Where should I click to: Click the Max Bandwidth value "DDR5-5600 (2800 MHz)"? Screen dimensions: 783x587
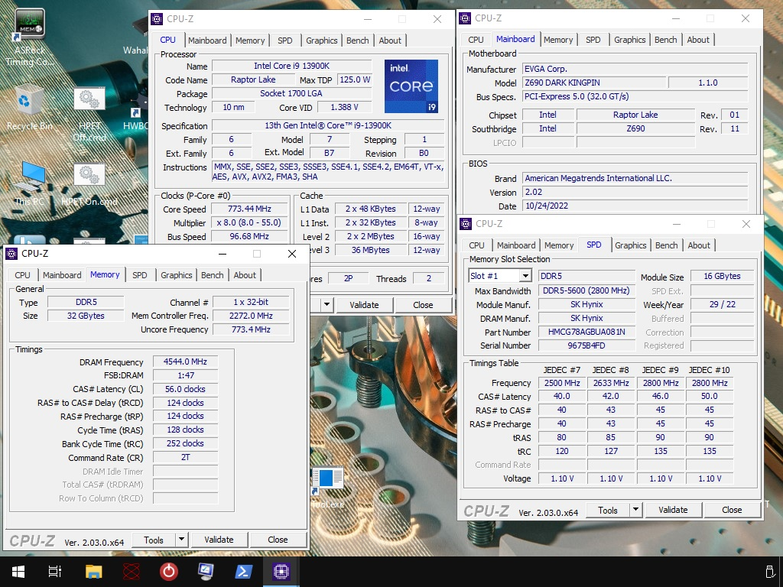[x=586, y=290]
